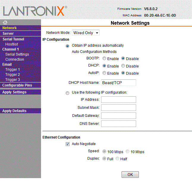192x190 pixels.
Task: Open the Serial Tunnel section
Action: coord(13,39)
